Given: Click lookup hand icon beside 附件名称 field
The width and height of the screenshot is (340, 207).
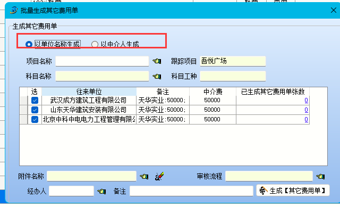Looking at the screenshot, I should [x=144, y=176].
